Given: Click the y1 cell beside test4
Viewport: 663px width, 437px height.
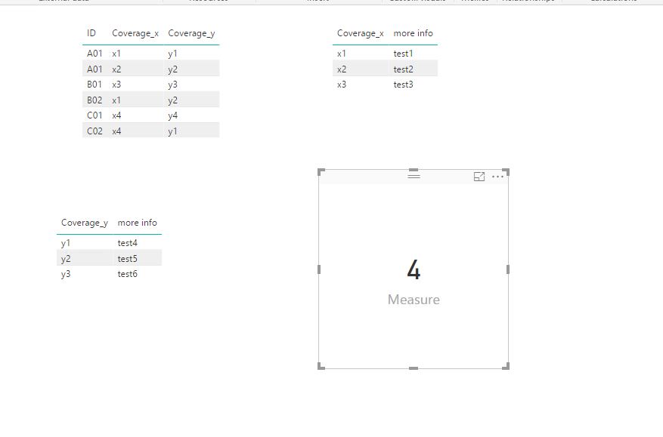Looking at the screenshot, I should click(x=66, y=243).
